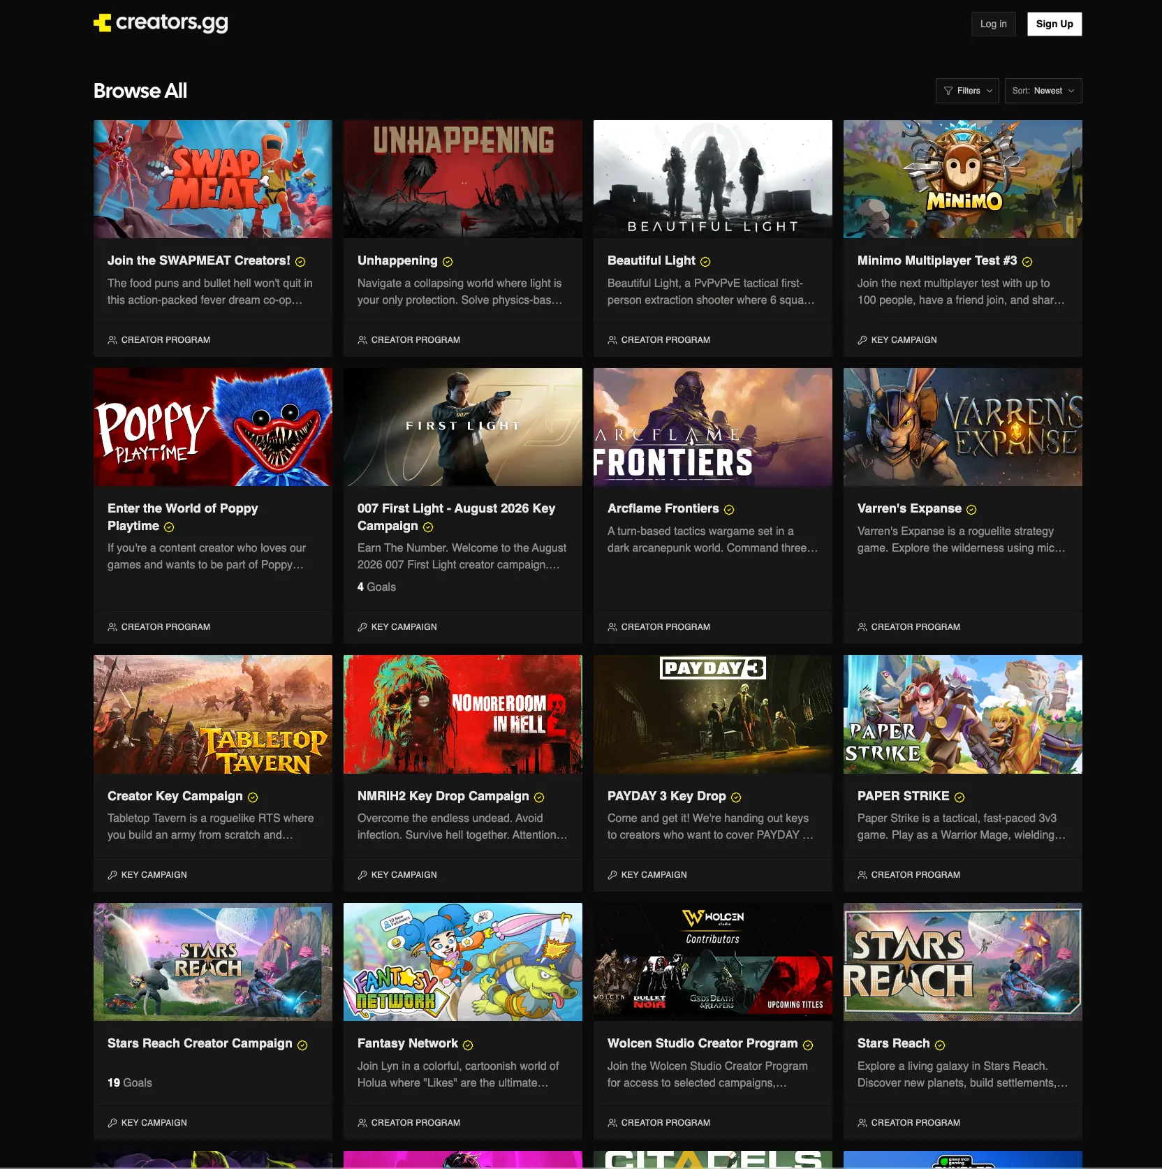Click verified badge beside NMRIH2 Key Drop Campaign
The image size is (1162, 1169).
[x=539, y=797]
